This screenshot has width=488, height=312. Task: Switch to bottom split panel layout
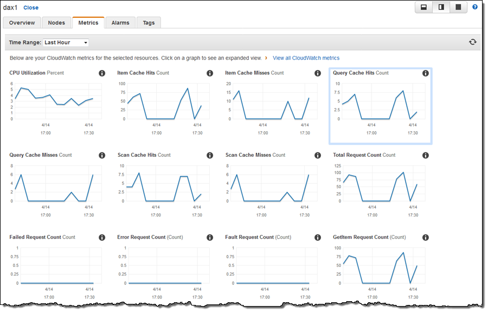click(x=423, y=7)
